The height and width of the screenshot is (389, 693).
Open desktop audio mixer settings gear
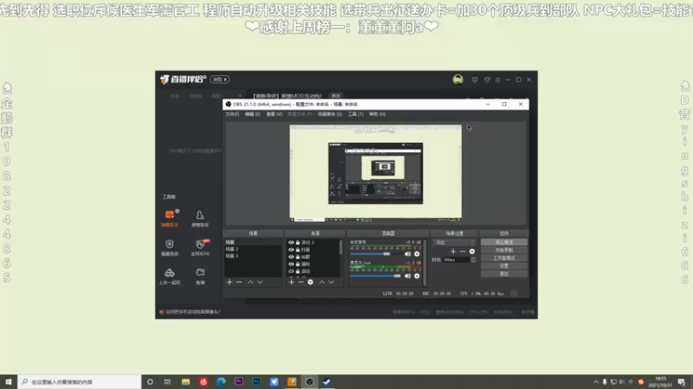tap(417, 254)
